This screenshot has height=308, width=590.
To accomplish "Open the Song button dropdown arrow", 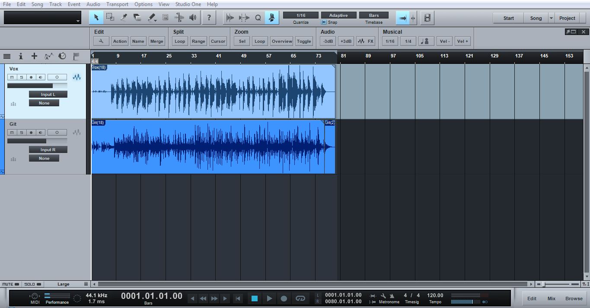I will [551, 18].
